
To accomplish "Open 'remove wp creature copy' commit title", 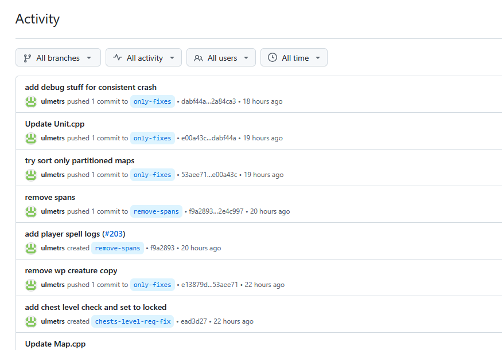I will click(x=71, y=271).
